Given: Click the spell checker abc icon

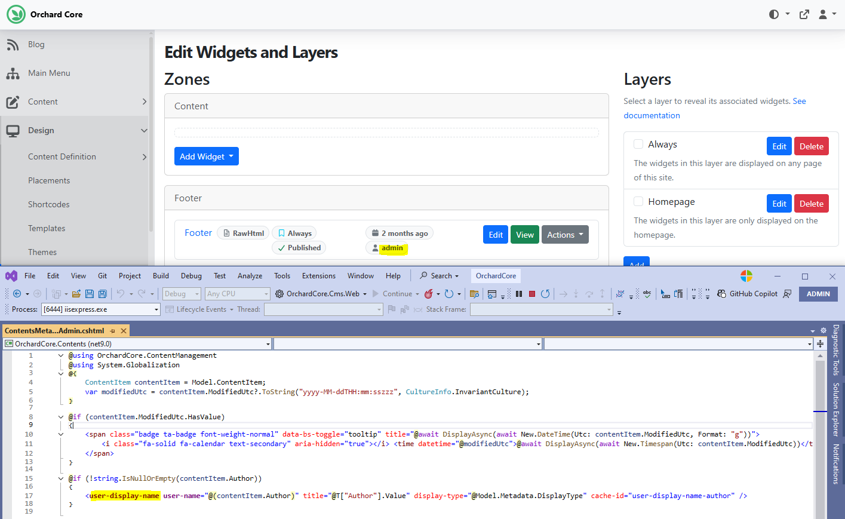Looking at the screenshot, I should [647, 294].
